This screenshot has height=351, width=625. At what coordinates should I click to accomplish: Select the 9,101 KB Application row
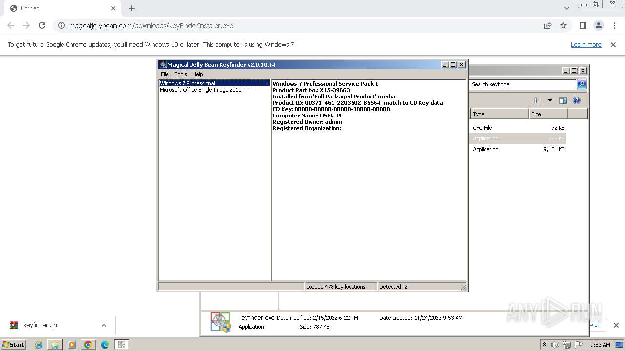[518, 149]
